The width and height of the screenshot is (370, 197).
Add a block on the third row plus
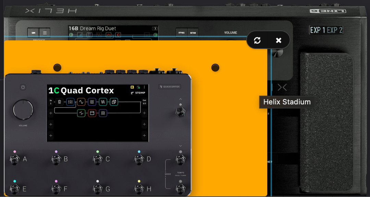(51, 124)
